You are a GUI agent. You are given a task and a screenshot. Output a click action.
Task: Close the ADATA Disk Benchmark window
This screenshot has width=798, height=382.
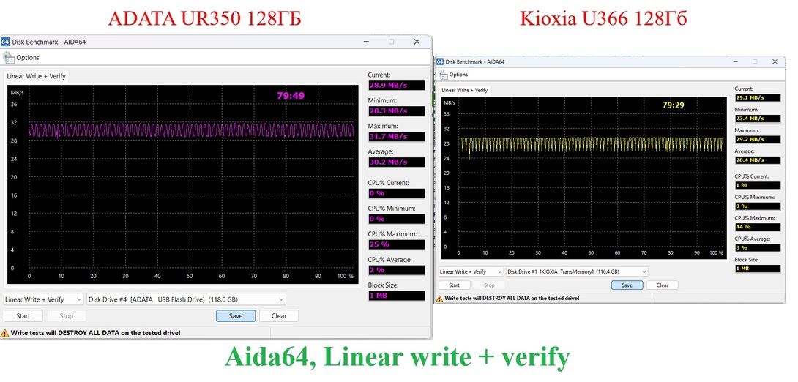pos(417,42)
